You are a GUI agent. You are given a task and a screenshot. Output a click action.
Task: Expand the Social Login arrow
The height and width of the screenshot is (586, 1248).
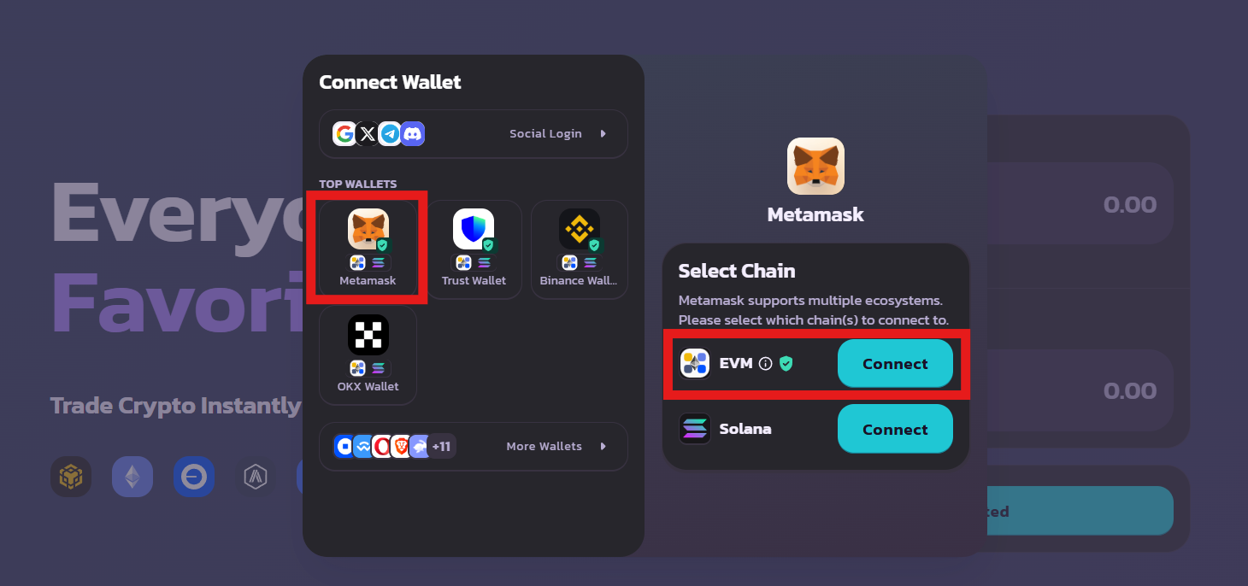603,134
